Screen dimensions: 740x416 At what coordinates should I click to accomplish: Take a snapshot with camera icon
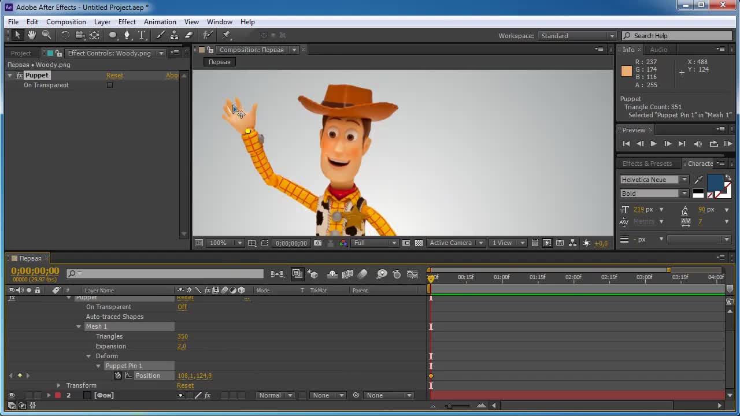coord(317,243)
